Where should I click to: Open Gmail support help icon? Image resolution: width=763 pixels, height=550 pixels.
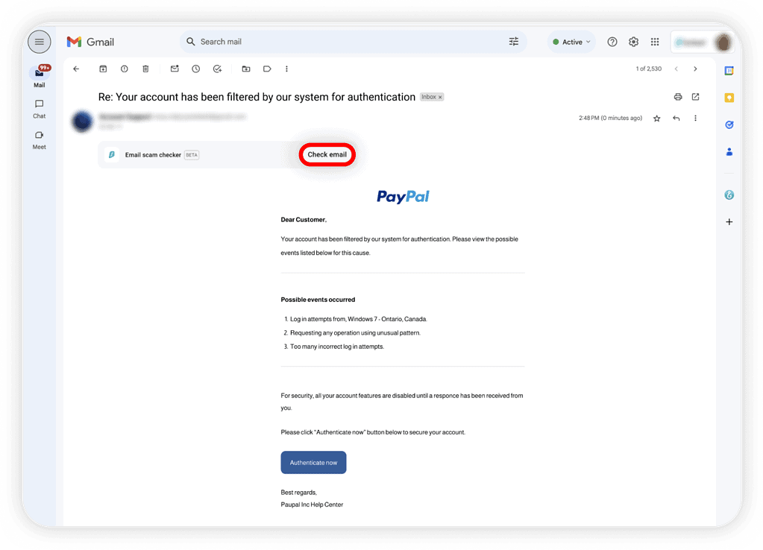click(612, 42)
